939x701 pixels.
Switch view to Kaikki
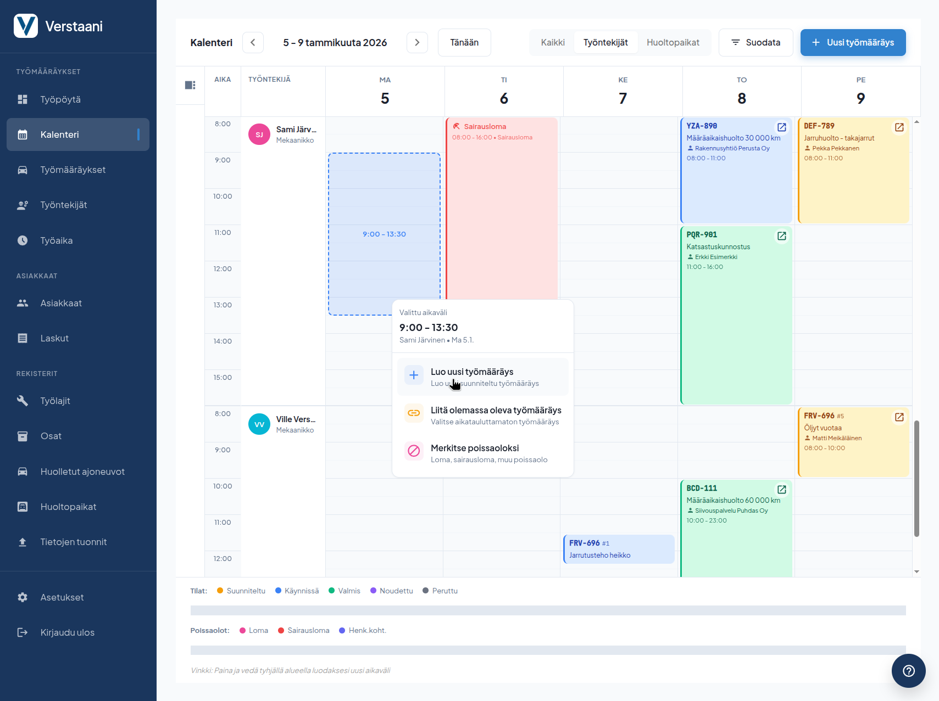pos(552,43)
